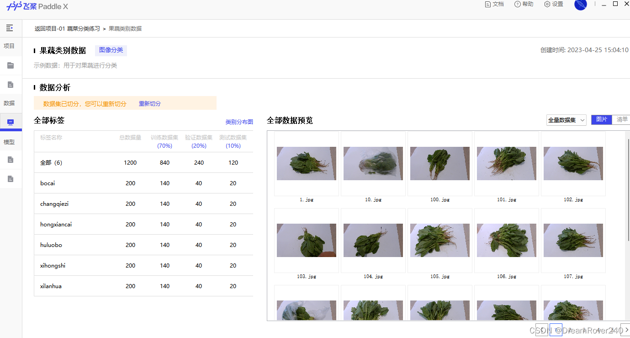
Task: Select the highlighted 数据 analysis icon in sidebar
Action: coord(10,121)
